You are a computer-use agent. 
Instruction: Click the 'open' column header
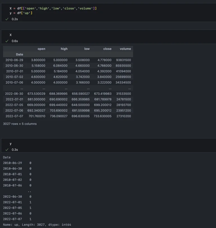tap(41, 49)
